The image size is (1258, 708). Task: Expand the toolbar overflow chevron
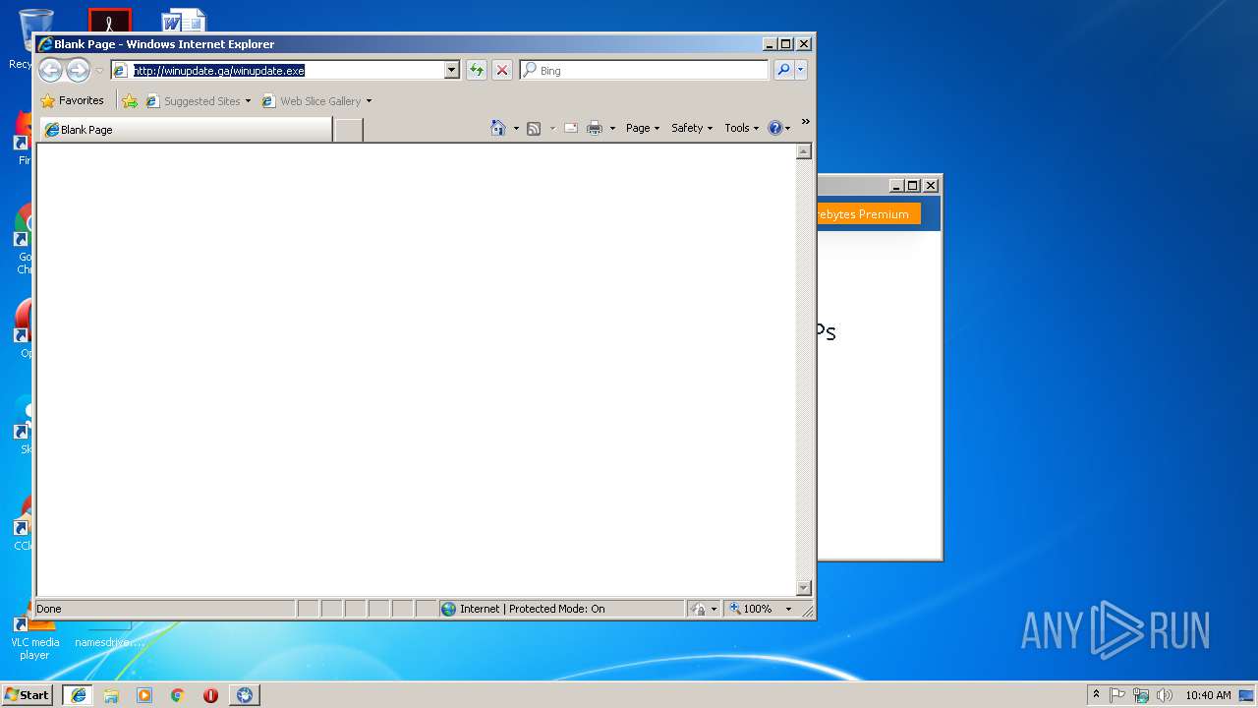[x=805, y=122]
